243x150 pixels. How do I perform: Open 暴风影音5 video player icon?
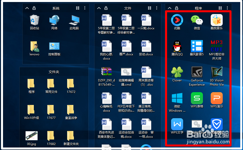coord(197,46)
